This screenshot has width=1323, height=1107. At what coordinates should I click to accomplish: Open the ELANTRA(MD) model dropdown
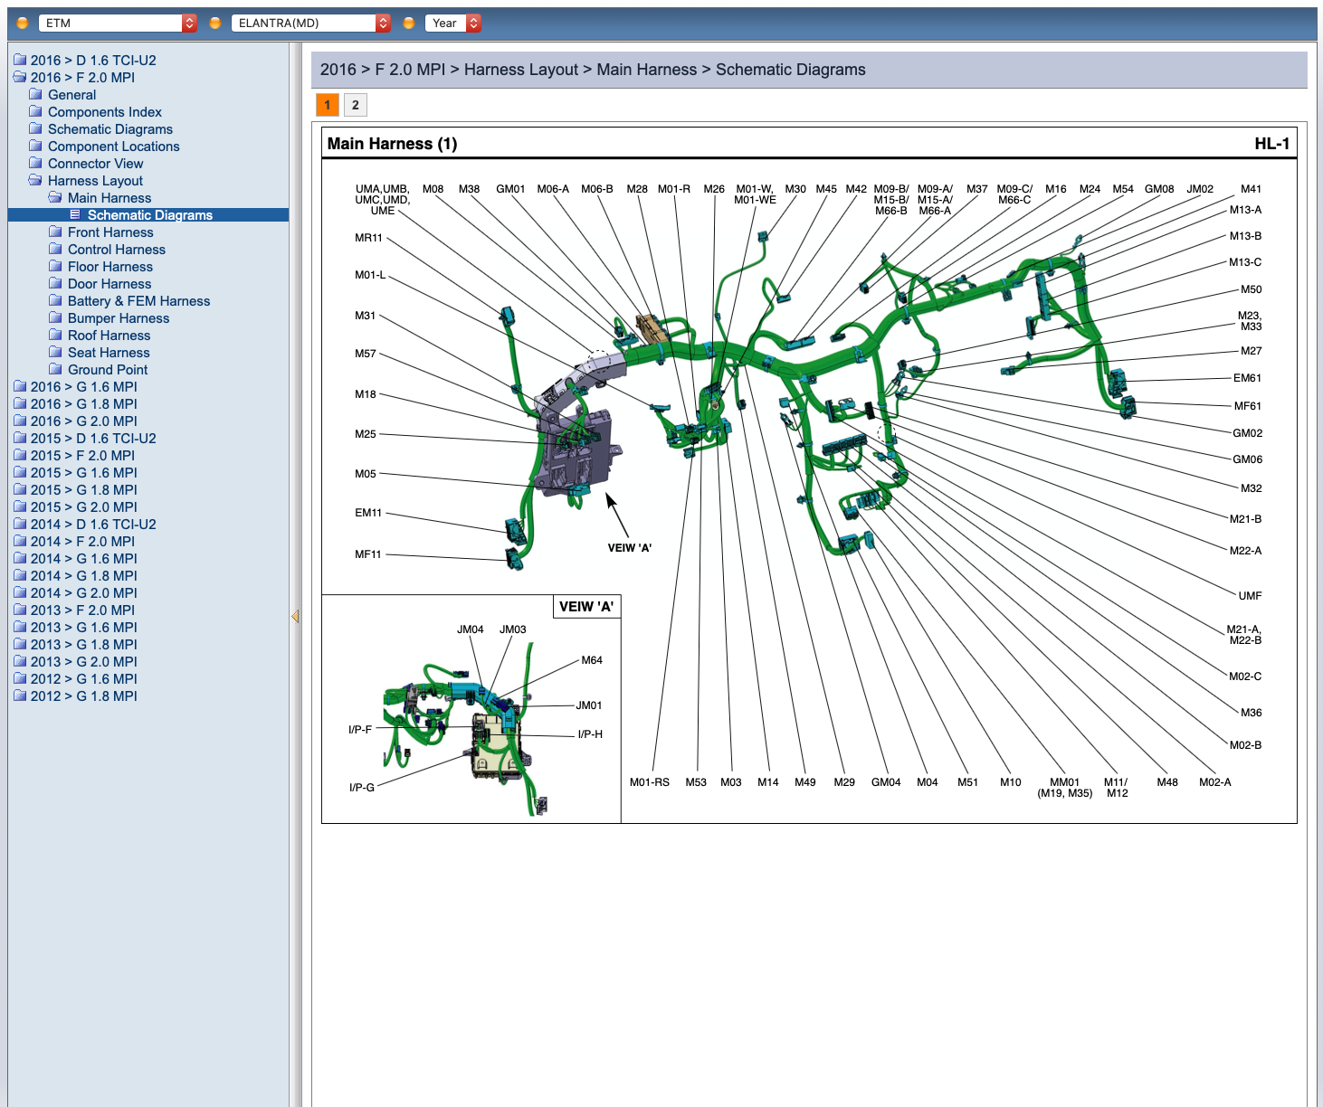click(383, 24)
